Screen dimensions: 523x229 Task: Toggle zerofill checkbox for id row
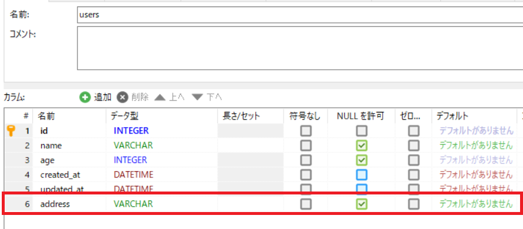tap(414, 131)
